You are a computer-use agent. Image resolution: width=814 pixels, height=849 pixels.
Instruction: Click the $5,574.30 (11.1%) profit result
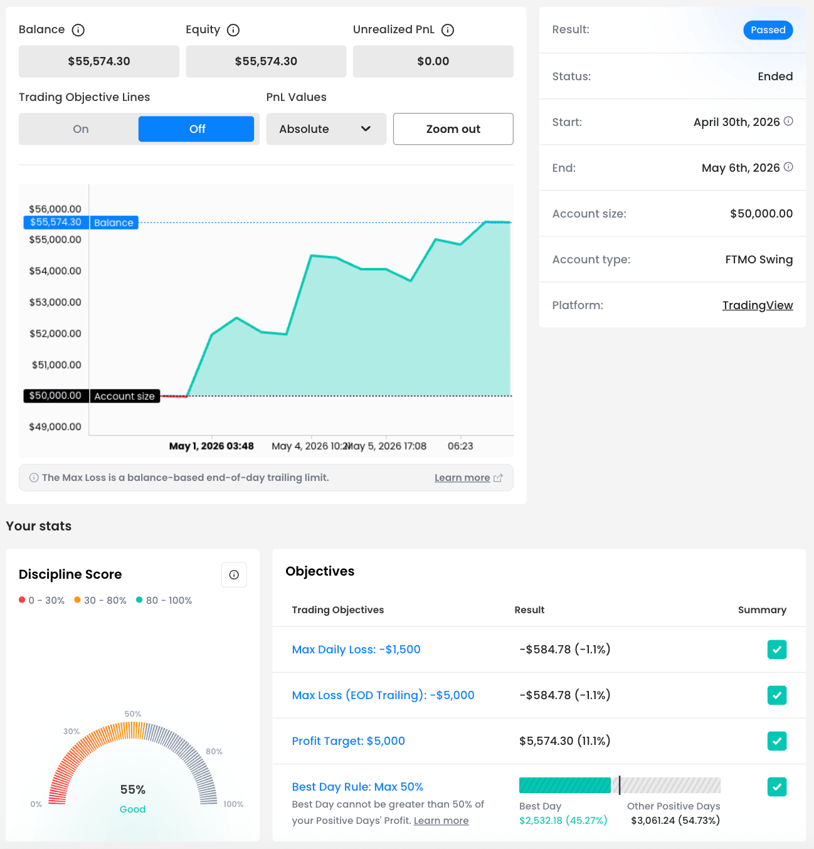coord(565,741)
